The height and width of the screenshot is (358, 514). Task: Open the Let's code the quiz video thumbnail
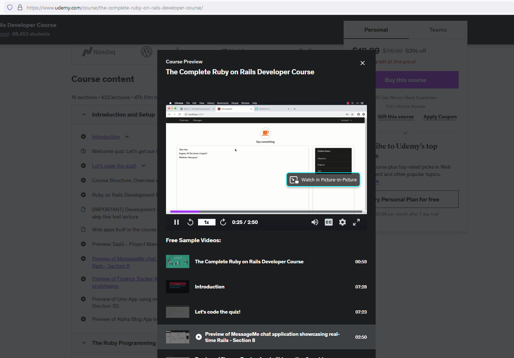pos(177,312)
